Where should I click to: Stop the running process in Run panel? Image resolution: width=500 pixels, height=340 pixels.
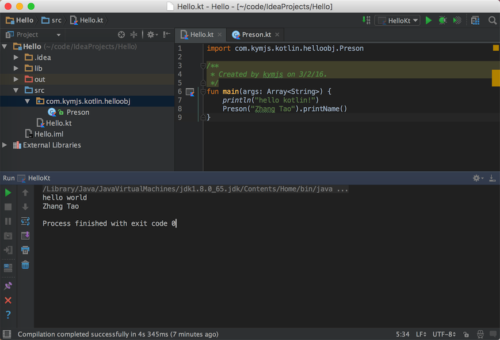8,206
